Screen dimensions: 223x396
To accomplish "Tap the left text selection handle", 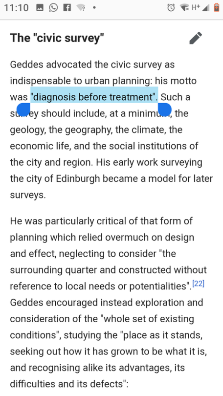I will coord(23,110).
